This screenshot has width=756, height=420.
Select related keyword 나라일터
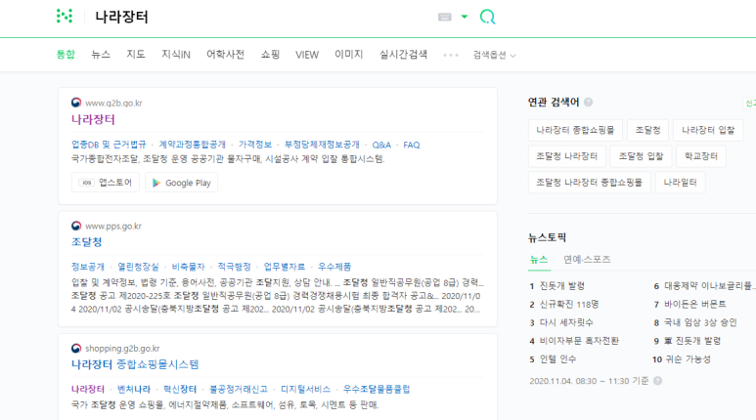[680, 182]
